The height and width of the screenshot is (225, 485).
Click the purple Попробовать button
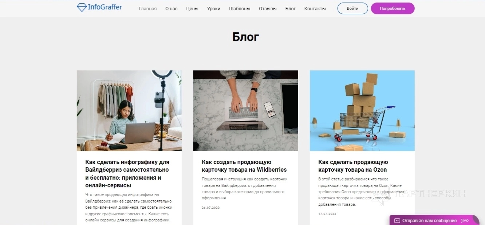[x=393, y=8]
